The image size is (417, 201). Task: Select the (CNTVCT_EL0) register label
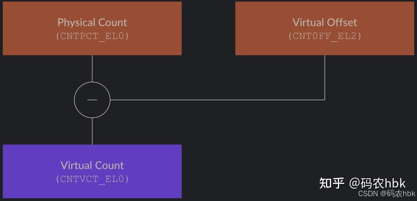pos(92,179)
